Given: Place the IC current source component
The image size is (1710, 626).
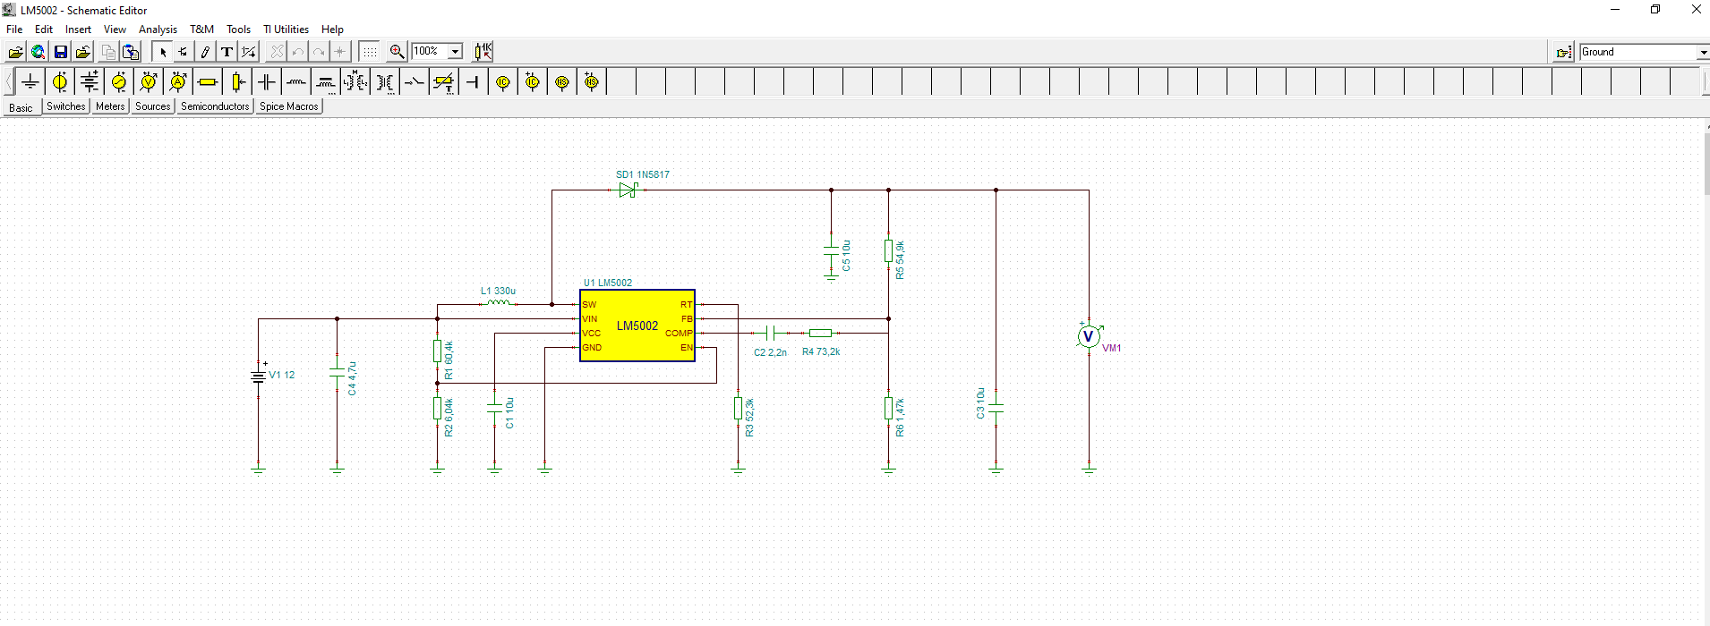Looking at the screenshot, I should click(x=503, y=82).
